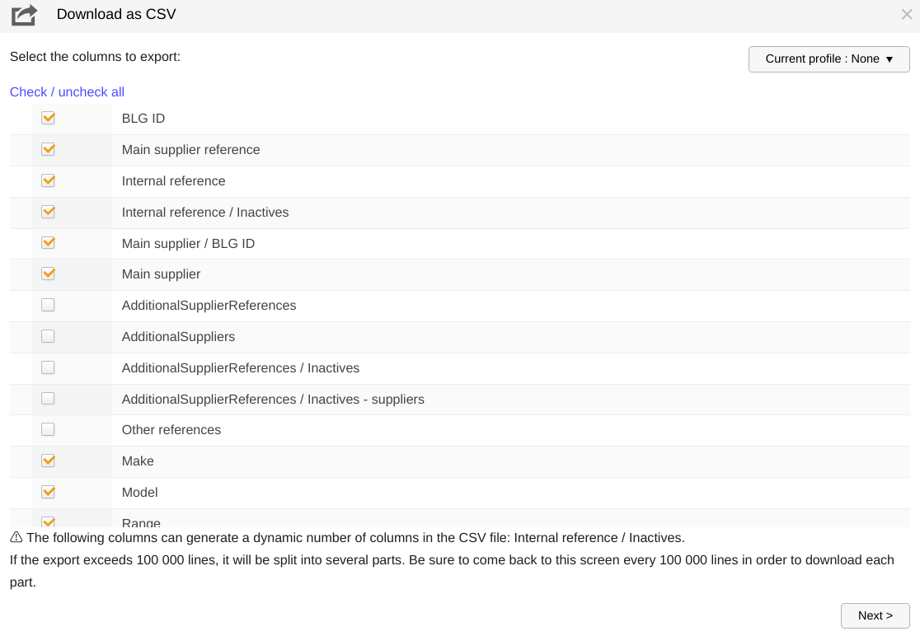
Task: Uncheck the BLG ID checkbox
Action: pos(48,118)
